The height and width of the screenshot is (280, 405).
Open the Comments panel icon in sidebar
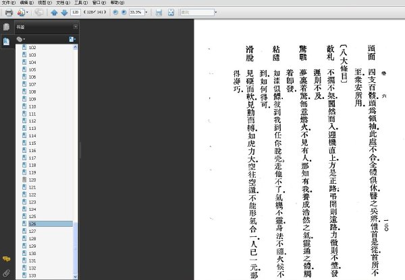[6, 259]
